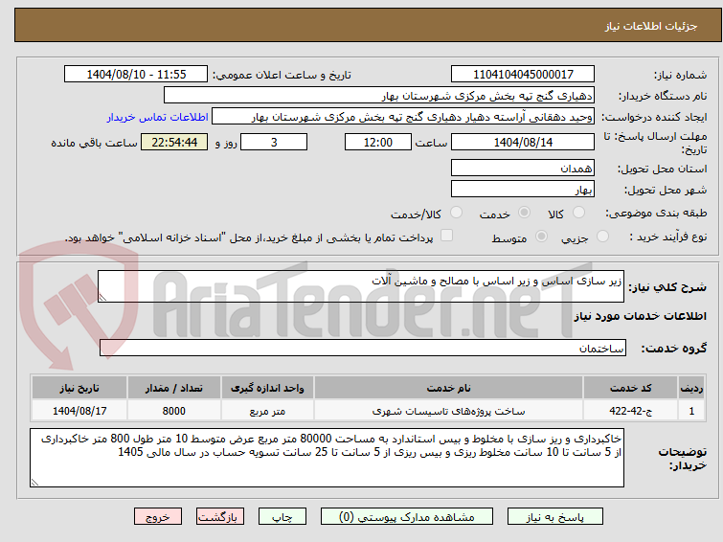Select the کالا radio button
This screenshot has height=542, width=723.
coord(578,213)
